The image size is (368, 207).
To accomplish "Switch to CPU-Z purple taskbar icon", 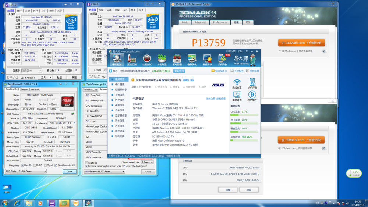I will click(x=52, y=203).
